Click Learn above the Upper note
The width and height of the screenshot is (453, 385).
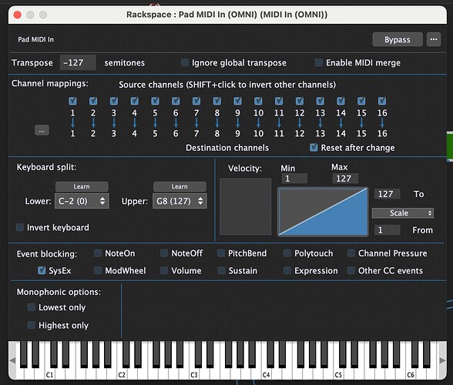(180, 186)
